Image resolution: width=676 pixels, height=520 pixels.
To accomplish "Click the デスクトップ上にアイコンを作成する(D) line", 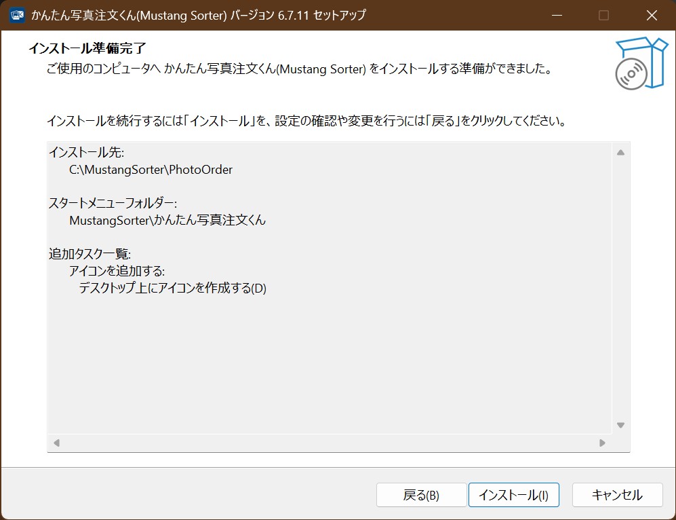I will pyautogui.click(x=172, y=288).
